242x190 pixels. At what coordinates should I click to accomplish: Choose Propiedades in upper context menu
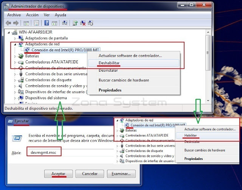tap(133, 90)
